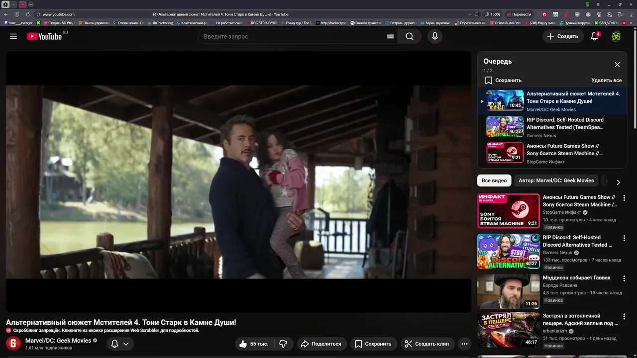Click Создать клип scissors button
This screenshot has width=637, height=358.
coord(427,344)
